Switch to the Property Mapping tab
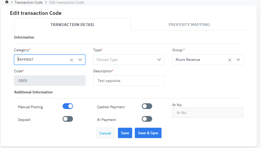This screenshot has height=148, width=261. 189,25
